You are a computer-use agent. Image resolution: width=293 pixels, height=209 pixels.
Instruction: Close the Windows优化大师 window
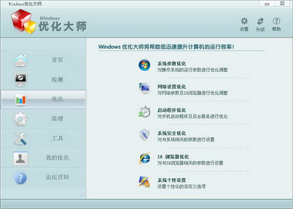tap(282, 3)
